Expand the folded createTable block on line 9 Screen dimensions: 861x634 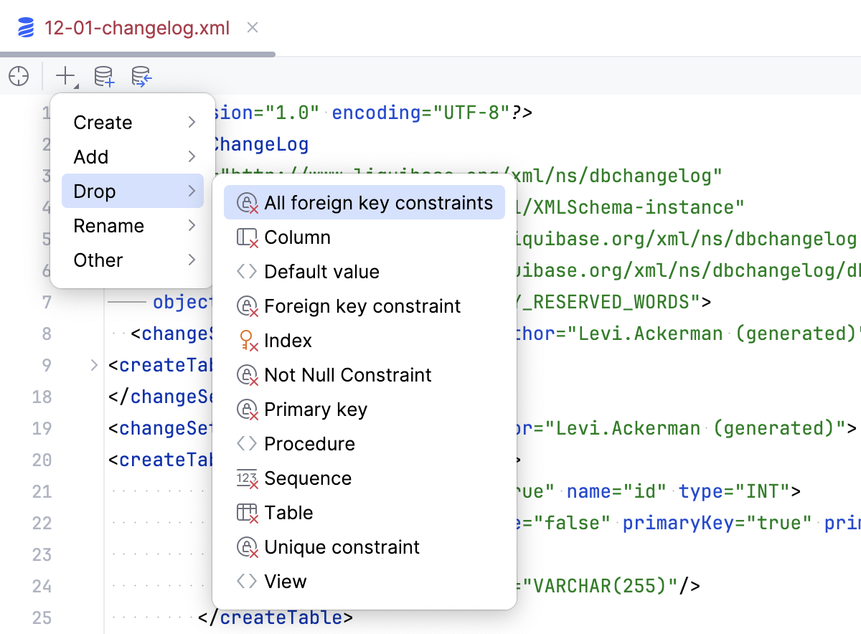[x=93, y=364]
